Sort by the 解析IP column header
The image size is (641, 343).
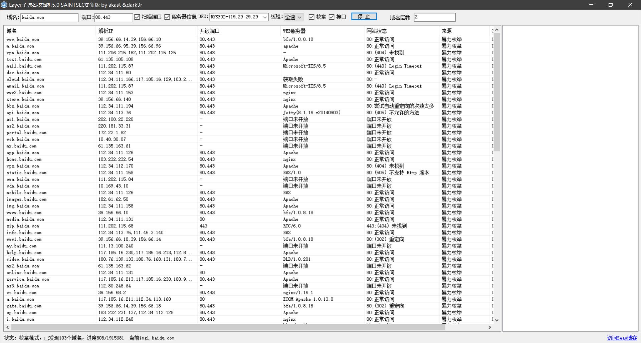147,31
